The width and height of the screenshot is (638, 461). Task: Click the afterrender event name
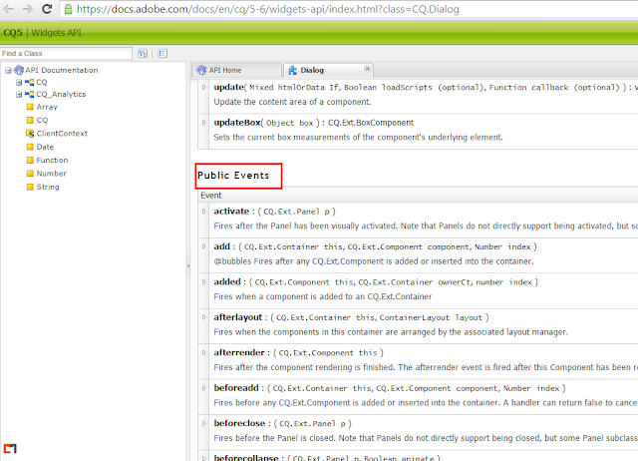tap(239, 352)
